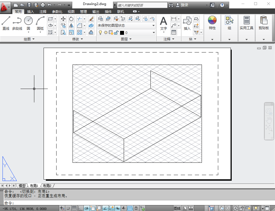Viewport: 275px width, 211px height.
Task: Click the search keyword input field
Action: point(142,5)
